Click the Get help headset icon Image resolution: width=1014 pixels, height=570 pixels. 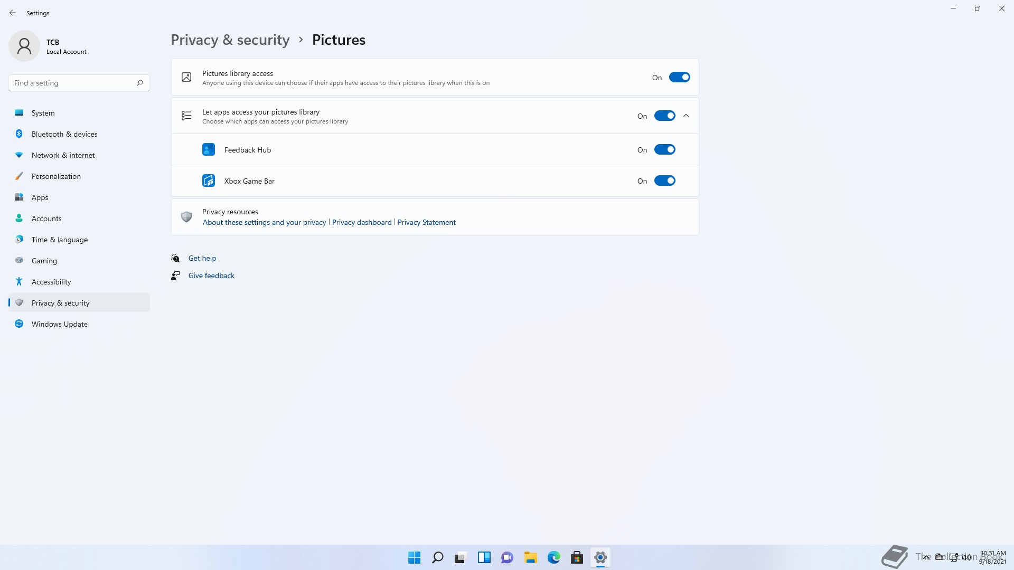click(175, 258)
